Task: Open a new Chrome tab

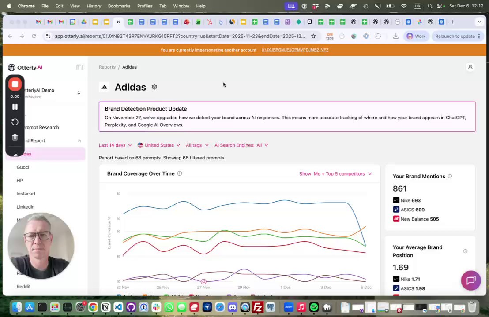Action: pyautogui.click(x=452, y=22)
